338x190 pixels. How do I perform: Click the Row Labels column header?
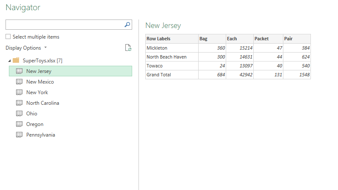click(172, 39)
